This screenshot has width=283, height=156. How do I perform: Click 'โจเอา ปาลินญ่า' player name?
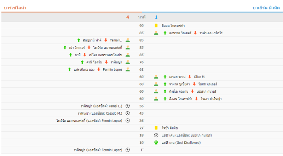click(211, 99)
